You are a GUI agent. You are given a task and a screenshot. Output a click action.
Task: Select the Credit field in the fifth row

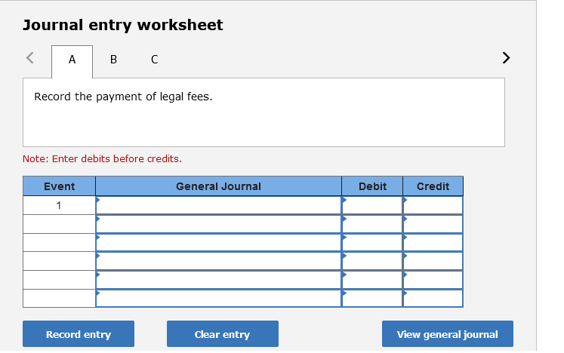[x=433, y=280]
